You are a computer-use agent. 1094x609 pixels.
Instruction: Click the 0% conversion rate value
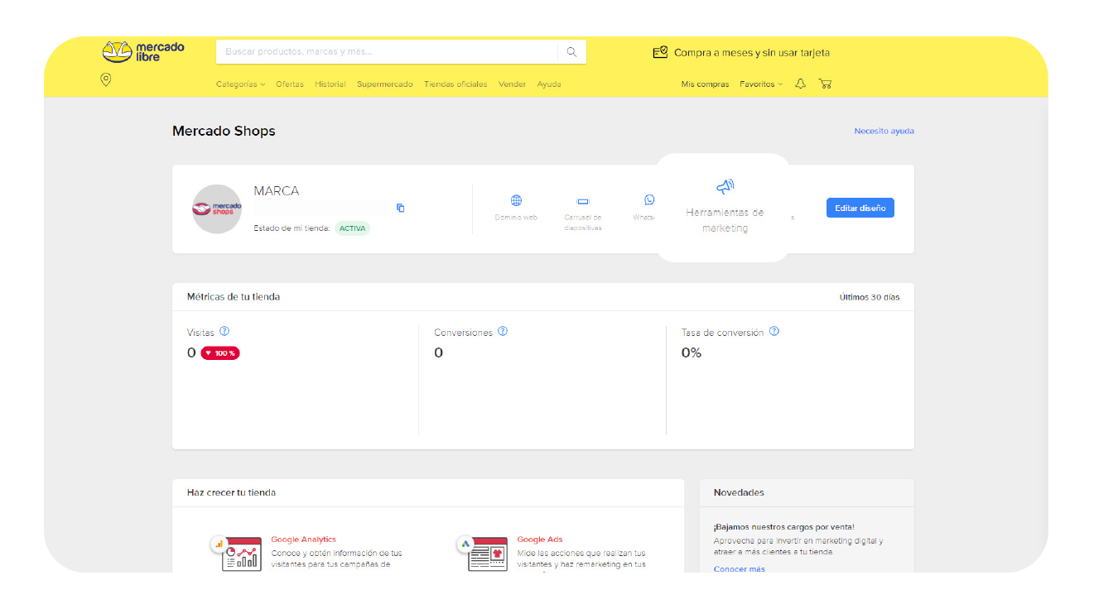click(692, 352)
